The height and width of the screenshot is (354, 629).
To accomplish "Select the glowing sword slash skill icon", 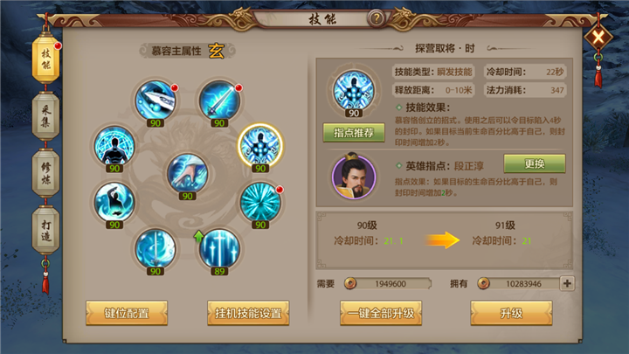I will click(156, 101).
